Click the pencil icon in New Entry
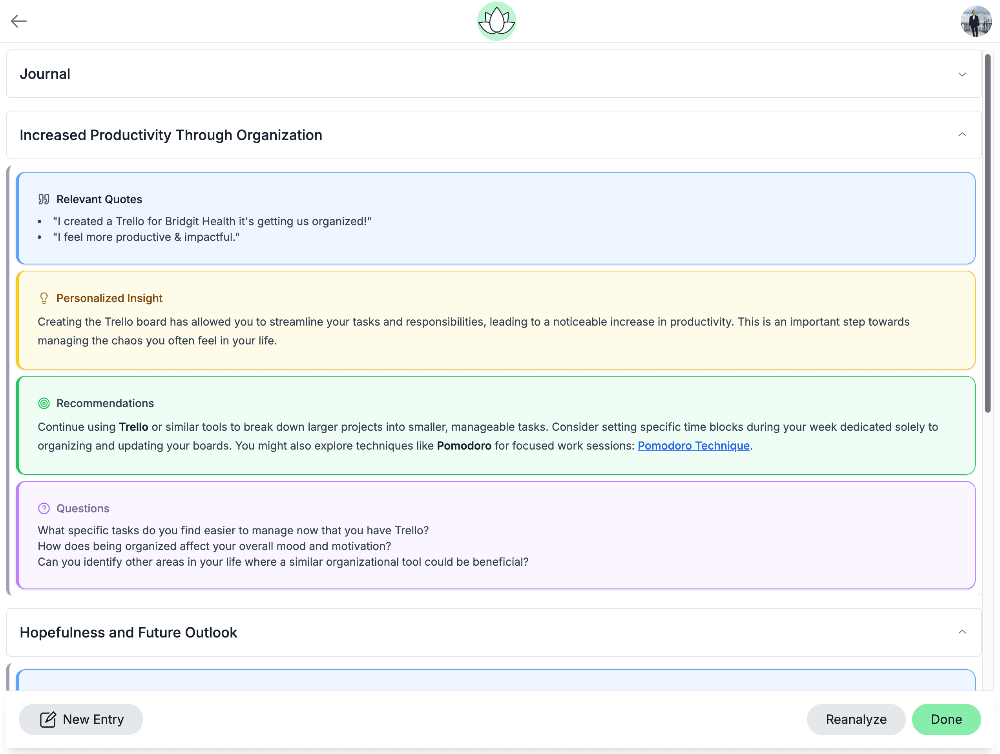Screen dimensions: 1000x754 [x=48, y=719]
